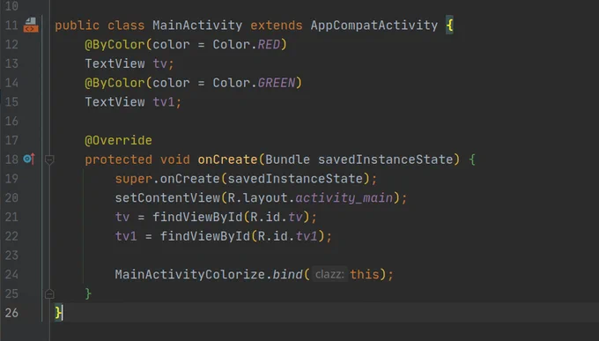
Task: Click line number 16 in the gutter
Action: [x=11, y=122]
